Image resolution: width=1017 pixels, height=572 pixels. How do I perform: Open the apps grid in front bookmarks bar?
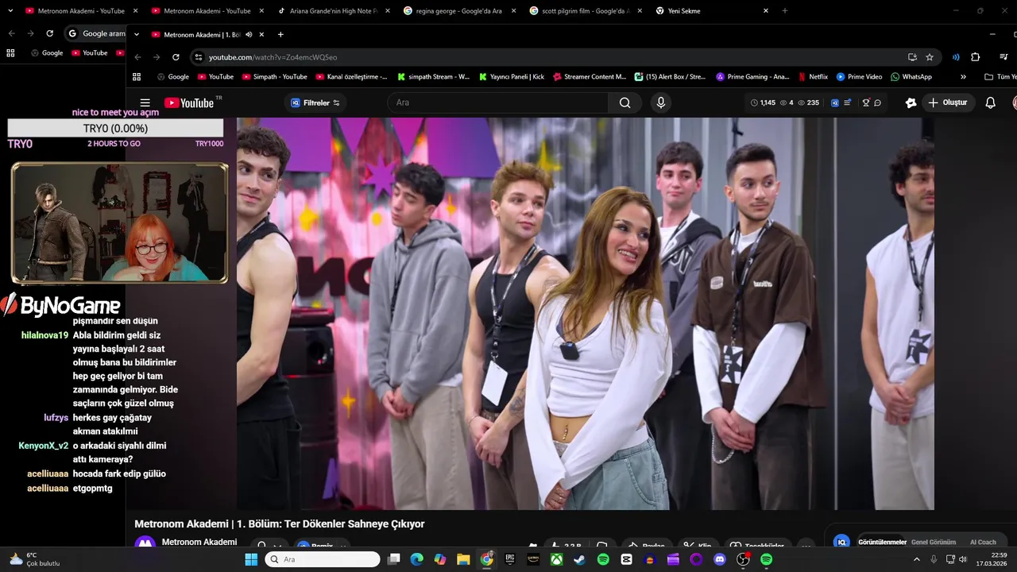tap(137, 77)
